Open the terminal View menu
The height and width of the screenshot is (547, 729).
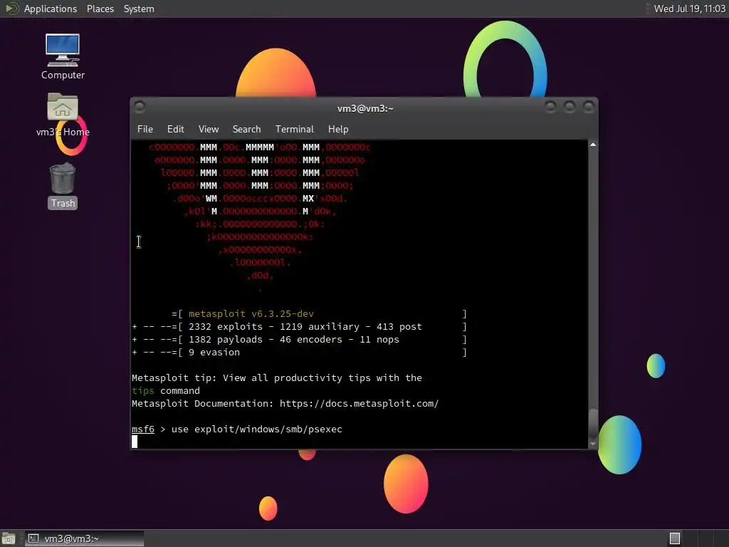pos(209,130)
